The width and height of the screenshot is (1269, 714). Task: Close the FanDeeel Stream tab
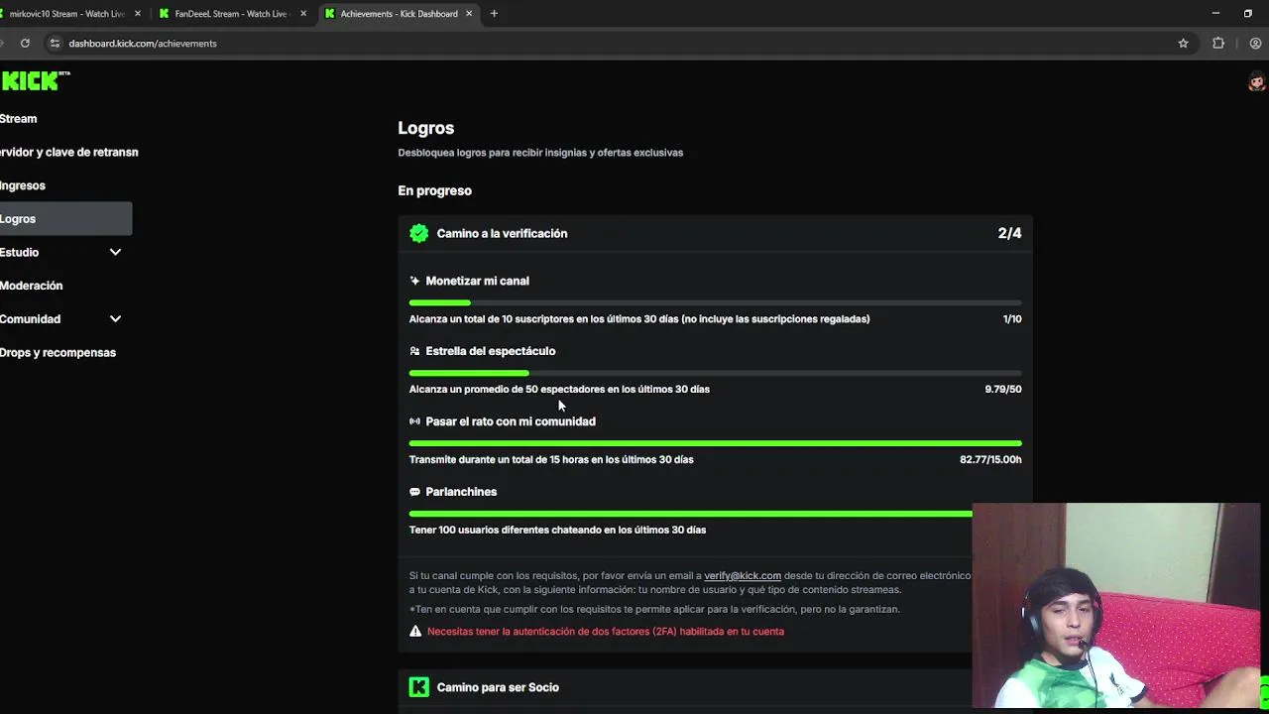click(x=303, y=14)
